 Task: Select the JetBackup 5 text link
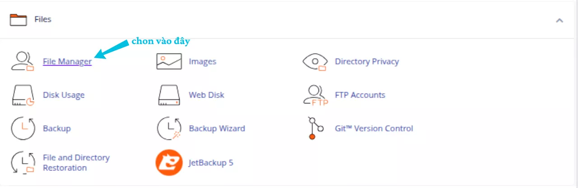(211, 163)
